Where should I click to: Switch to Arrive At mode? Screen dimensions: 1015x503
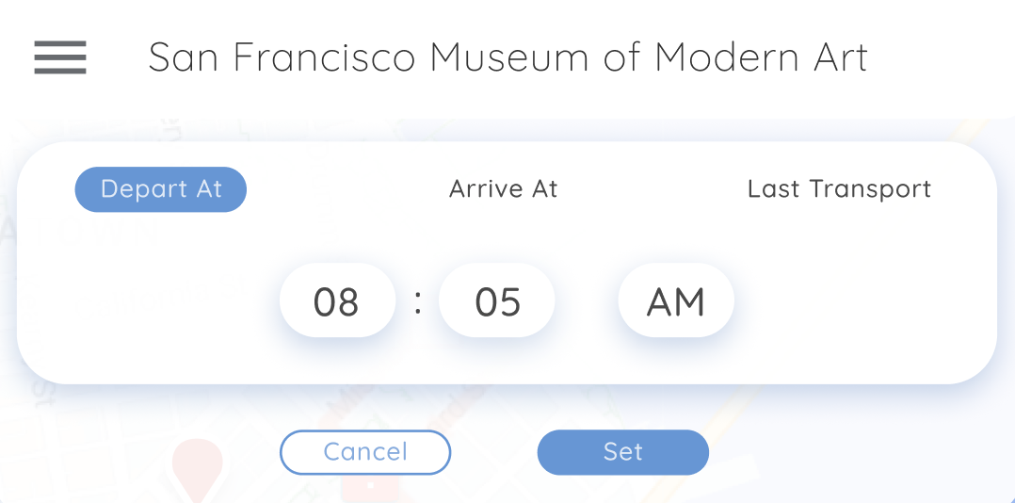(x=503, y=189)
